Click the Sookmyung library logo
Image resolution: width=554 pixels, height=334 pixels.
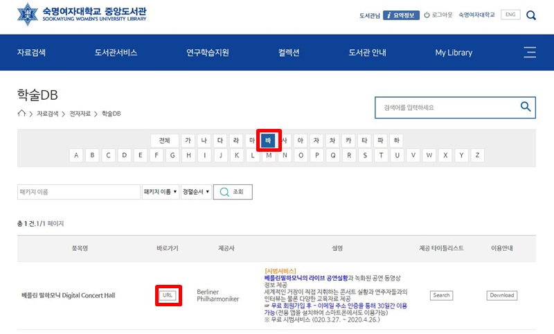point(82,14)
